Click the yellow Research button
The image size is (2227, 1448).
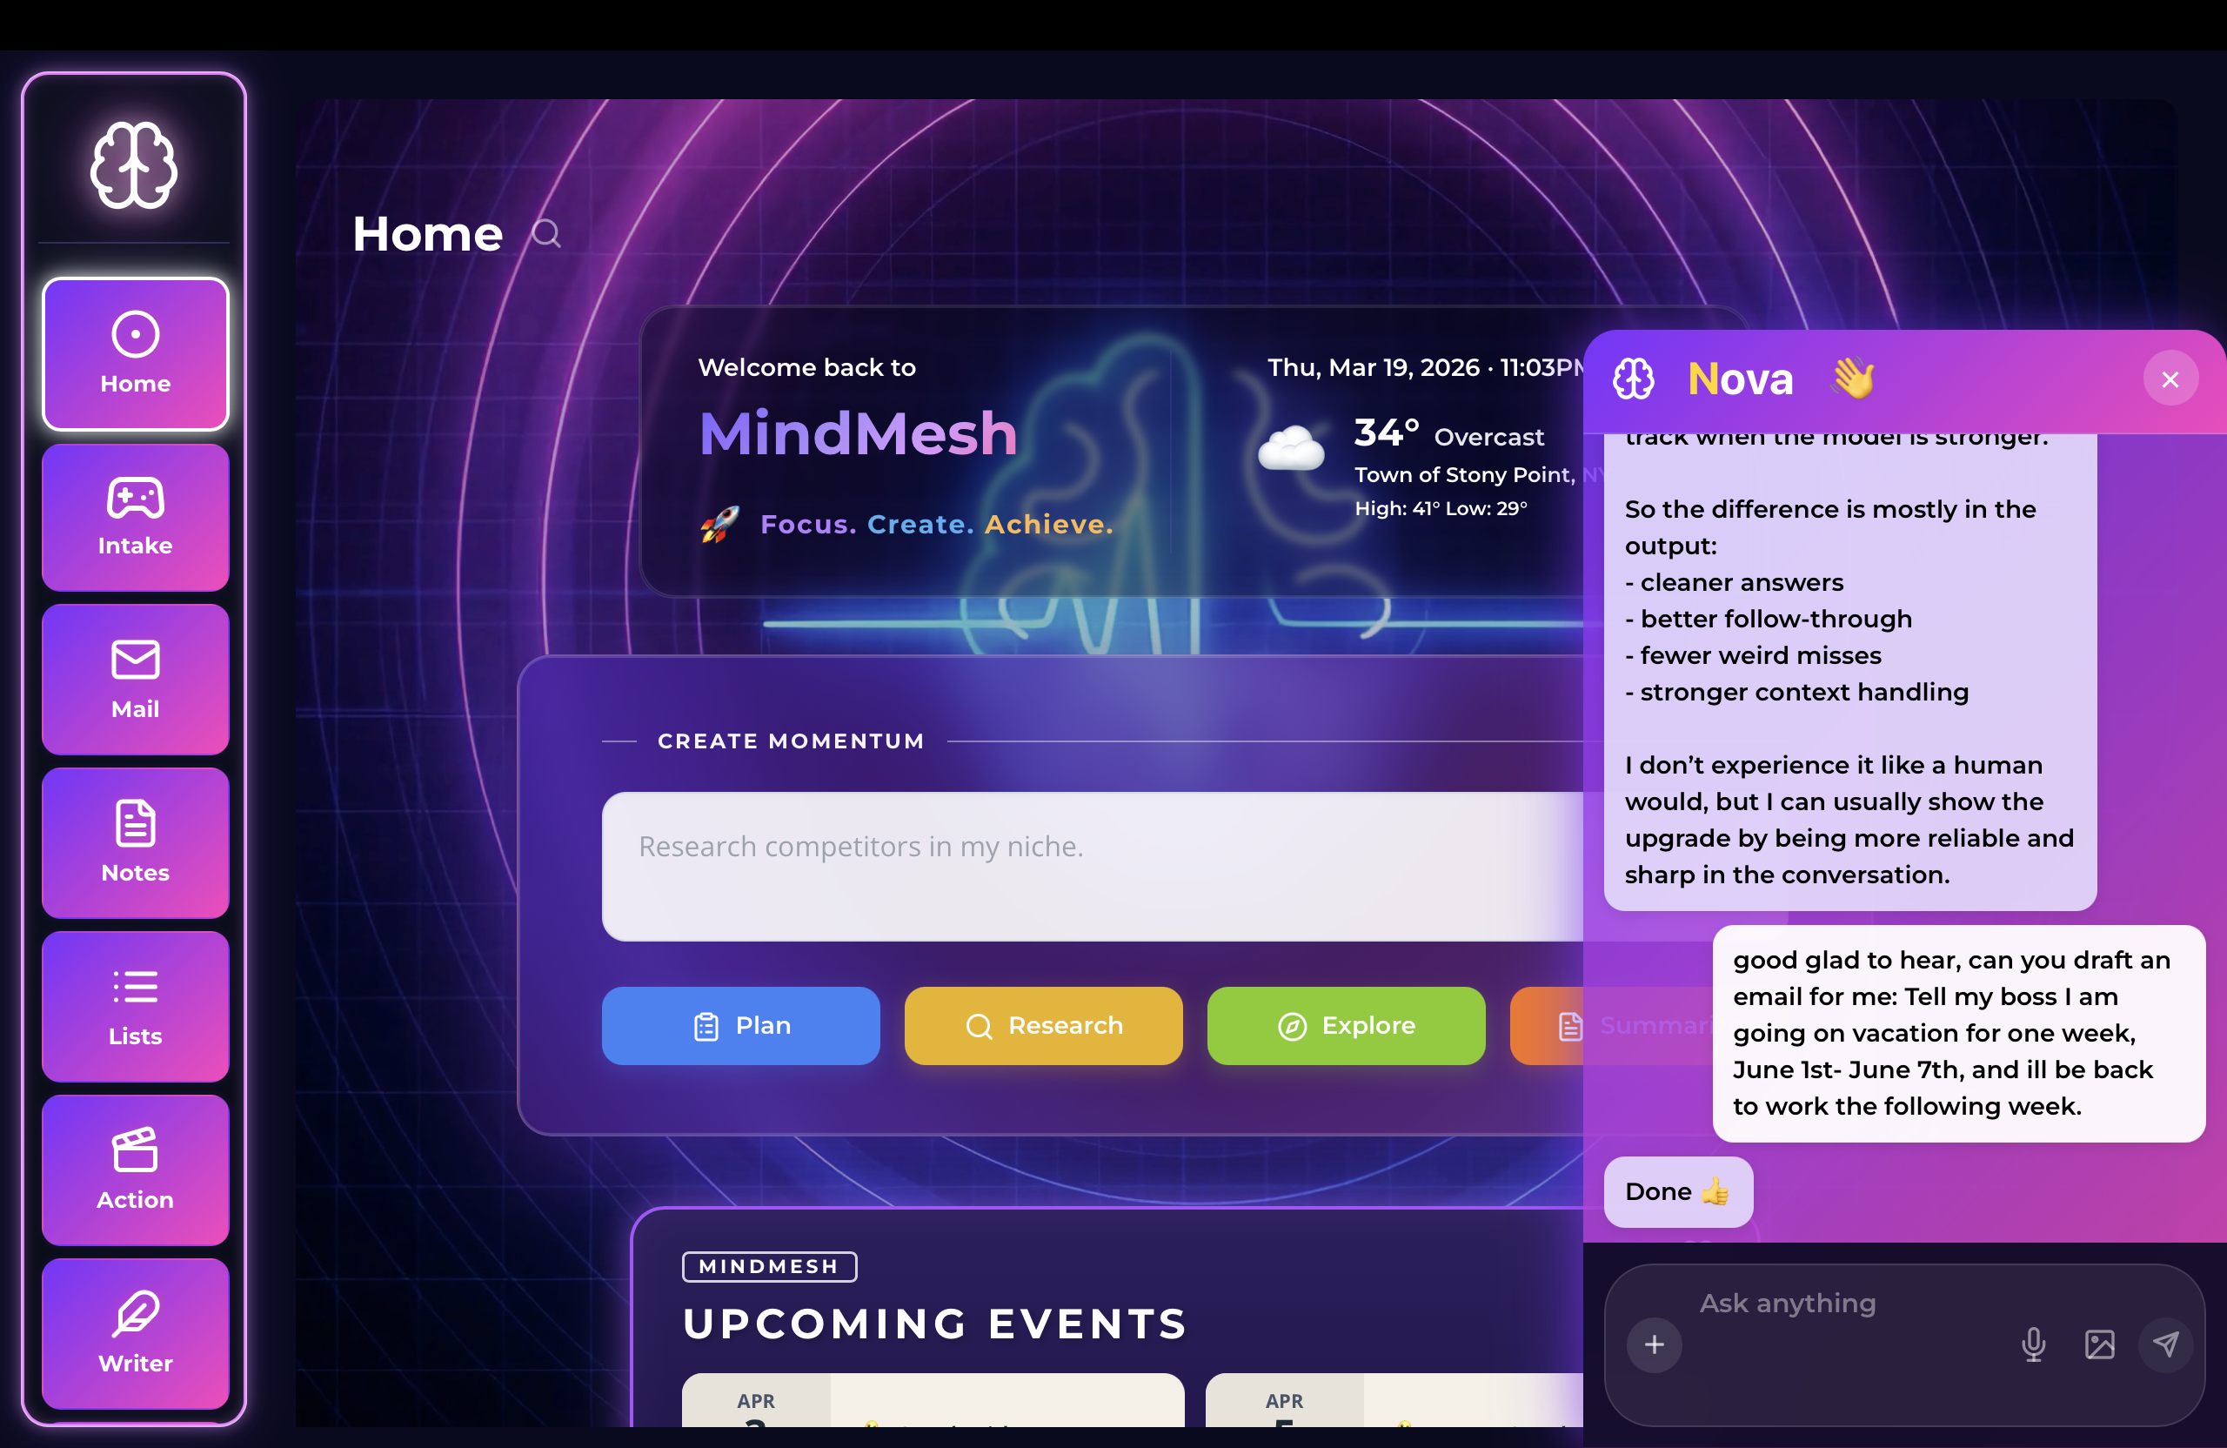[x=1042, y=1026]
